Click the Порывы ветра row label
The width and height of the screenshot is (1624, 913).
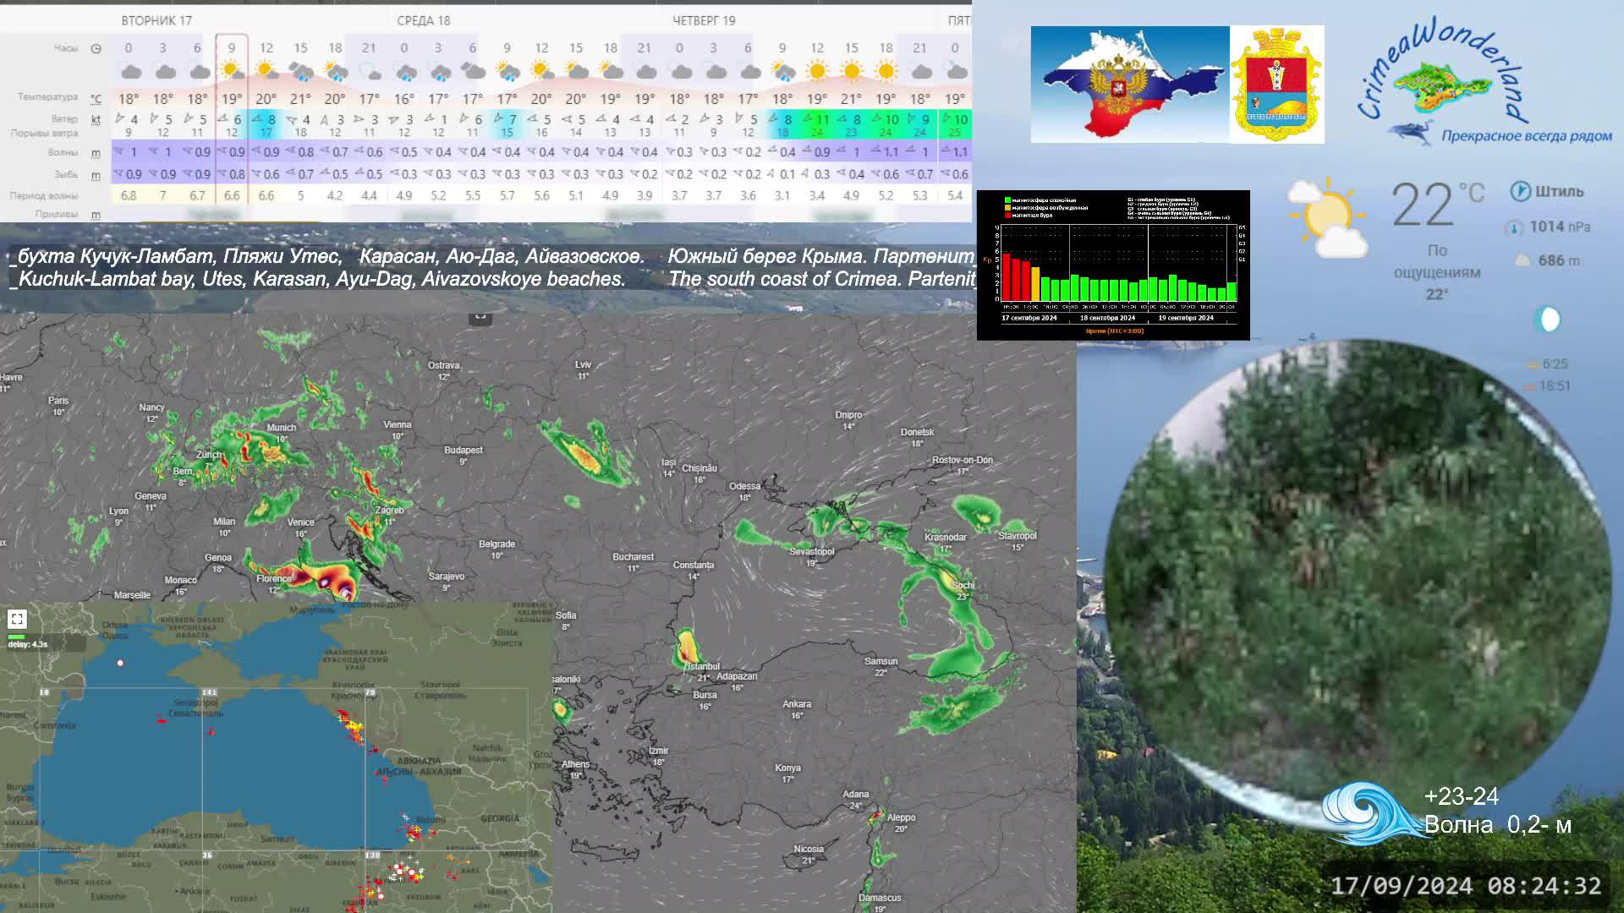coord(44,134)
